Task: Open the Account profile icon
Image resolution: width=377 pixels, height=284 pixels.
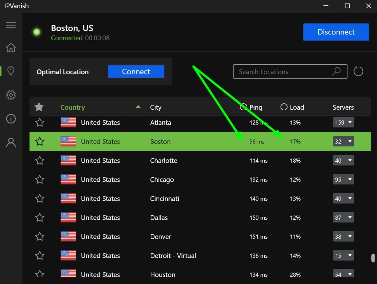Action: [x=11, y=143]
